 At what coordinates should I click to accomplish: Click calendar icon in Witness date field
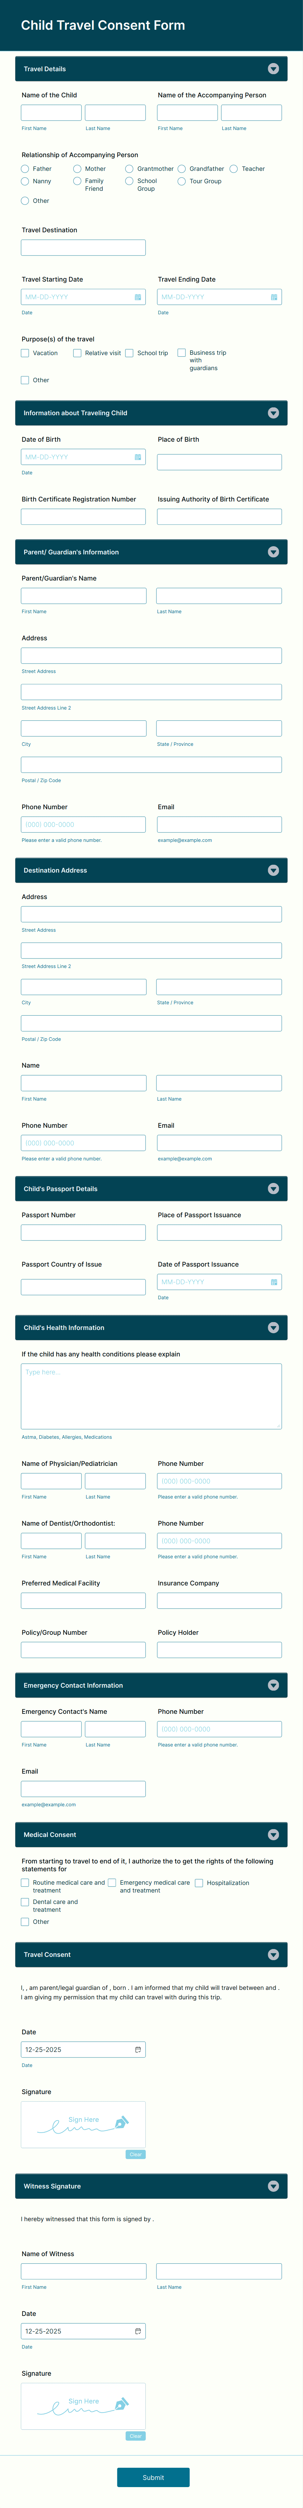tap(138, 2331)
